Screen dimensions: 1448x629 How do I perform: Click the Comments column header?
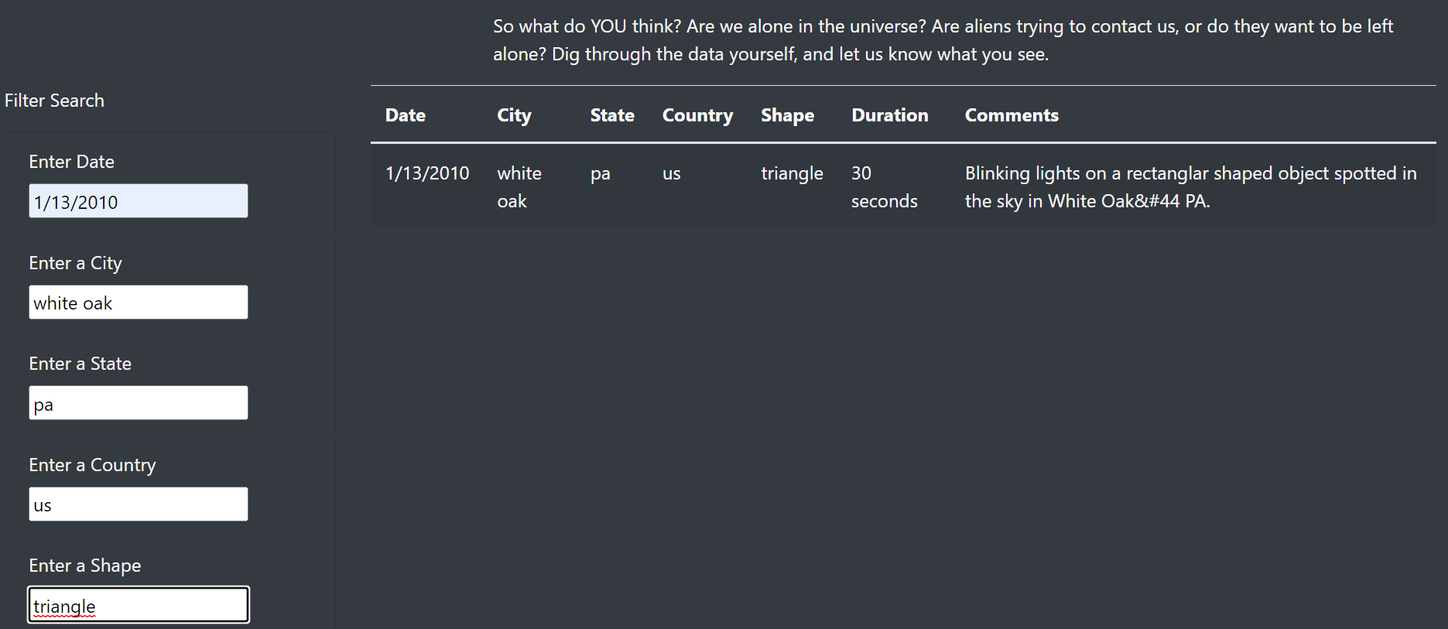tap(1012, 115)
